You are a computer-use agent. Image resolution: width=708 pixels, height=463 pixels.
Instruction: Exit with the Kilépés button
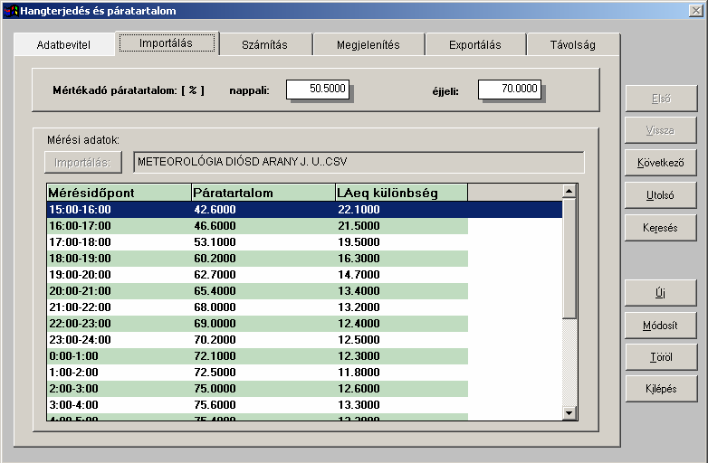pos(661,389)
